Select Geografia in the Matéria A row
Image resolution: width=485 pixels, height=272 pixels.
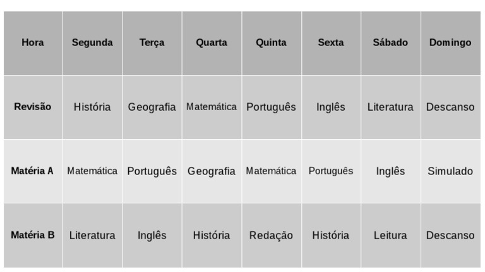(212, 171)
